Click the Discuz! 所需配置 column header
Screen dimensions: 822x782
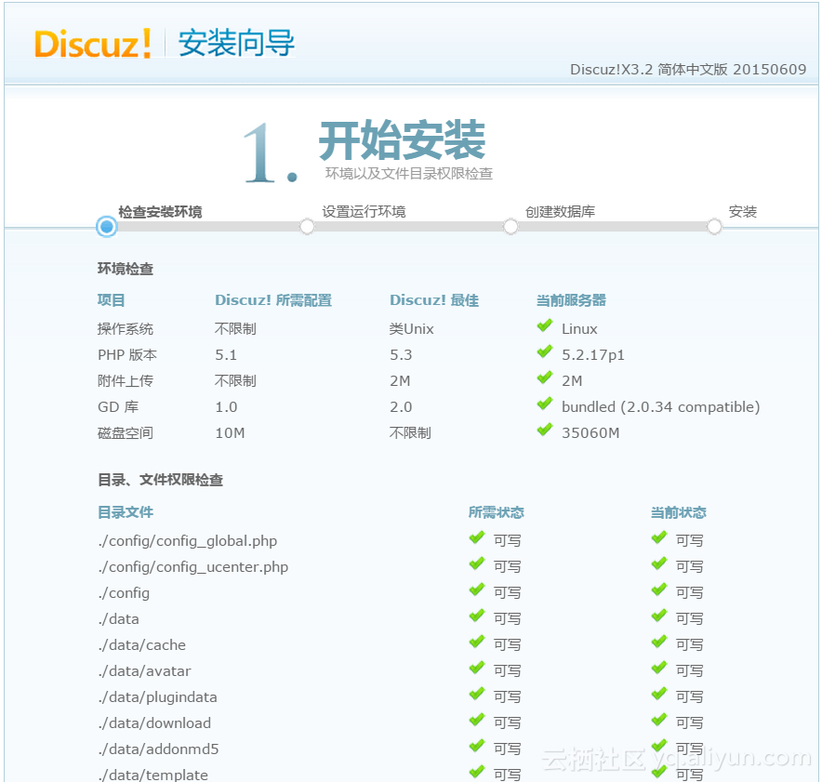273,300
